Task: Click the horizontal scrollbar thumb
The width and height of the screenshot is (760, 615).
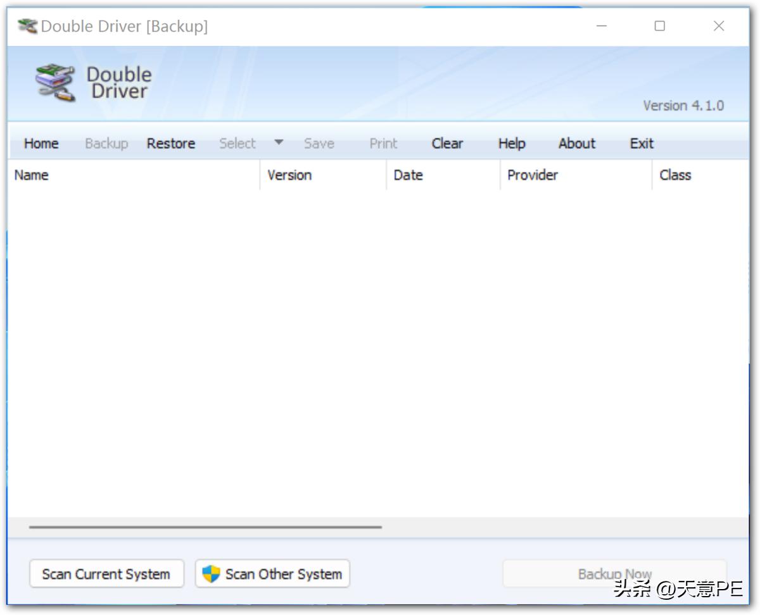Action: (205, 526)
